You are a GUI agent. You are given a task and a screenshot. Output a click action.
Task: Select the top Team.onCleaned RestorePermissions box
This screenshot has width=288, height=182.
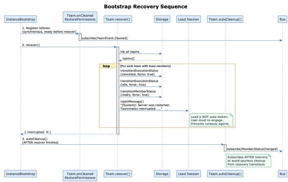[80, 17]
